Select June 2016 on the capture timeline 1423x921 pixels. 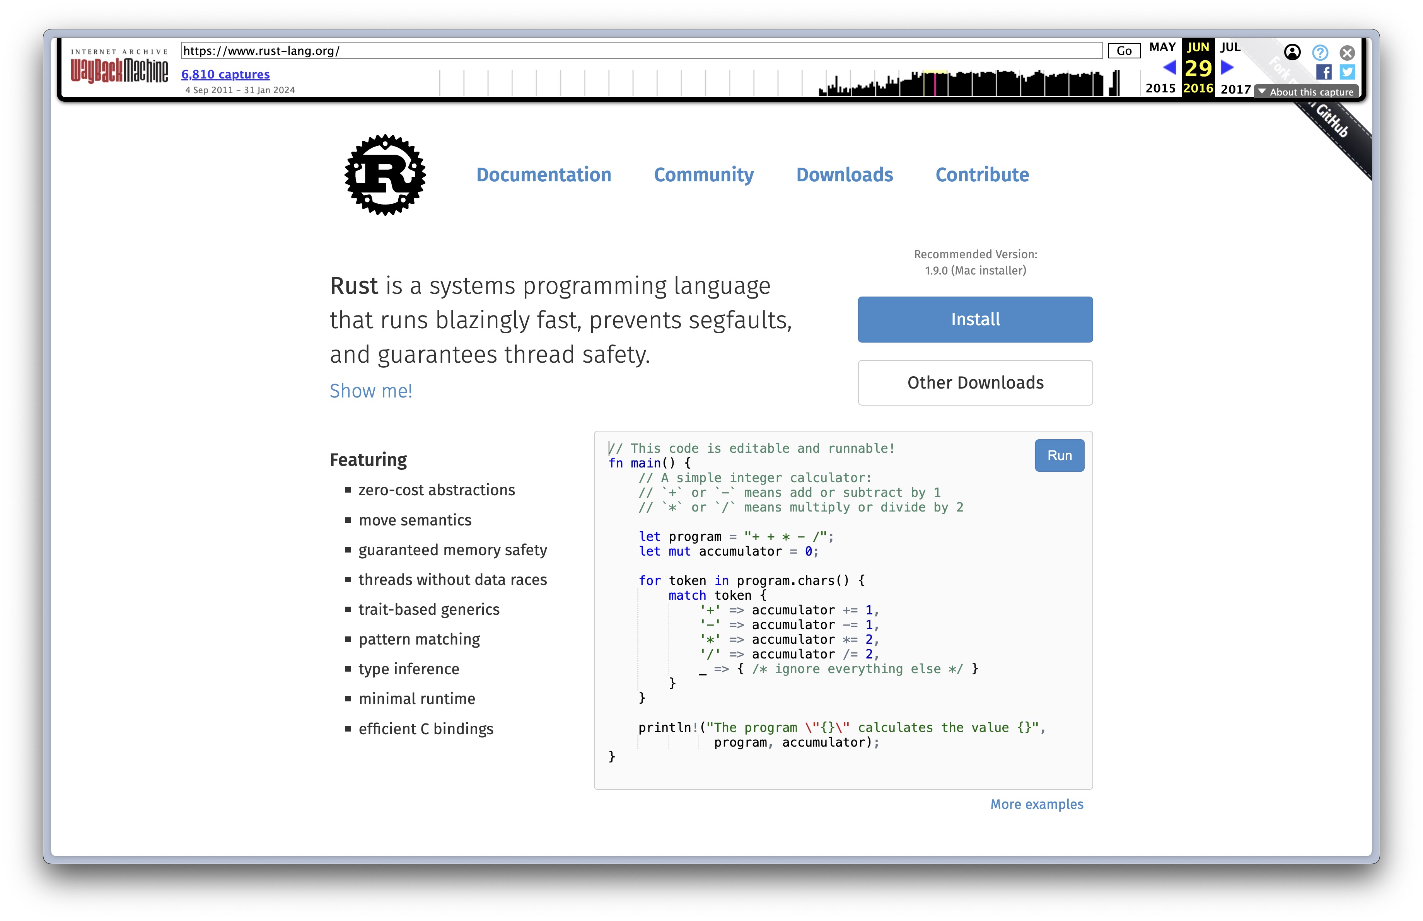pos(1198,69)
